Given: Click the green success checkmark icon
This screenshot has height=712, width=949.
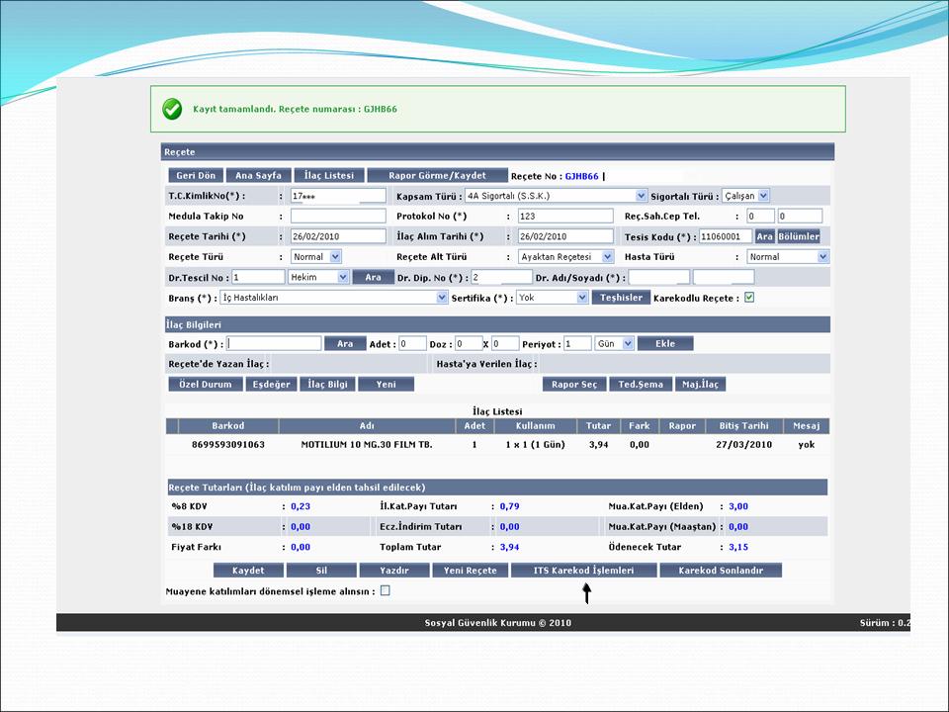Looking at the screenshot, I should [x=172, y=108].
